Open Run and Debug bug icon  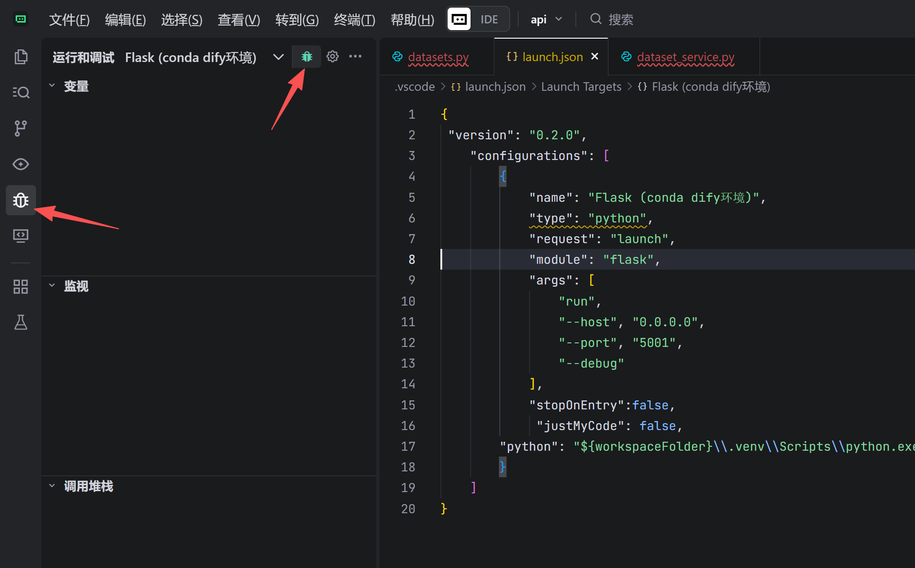(21, 200)
